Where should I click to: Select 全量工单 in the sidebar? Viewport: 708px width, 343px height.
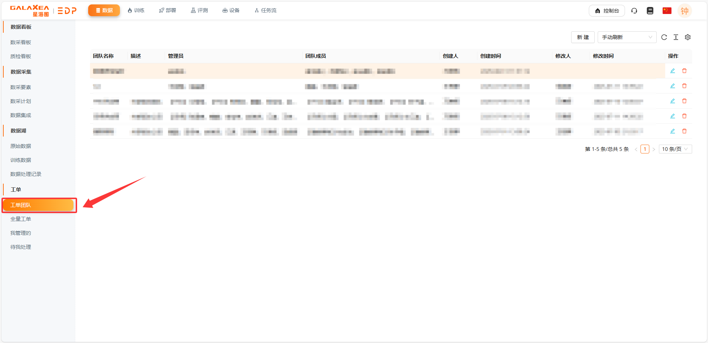(21, 219)
